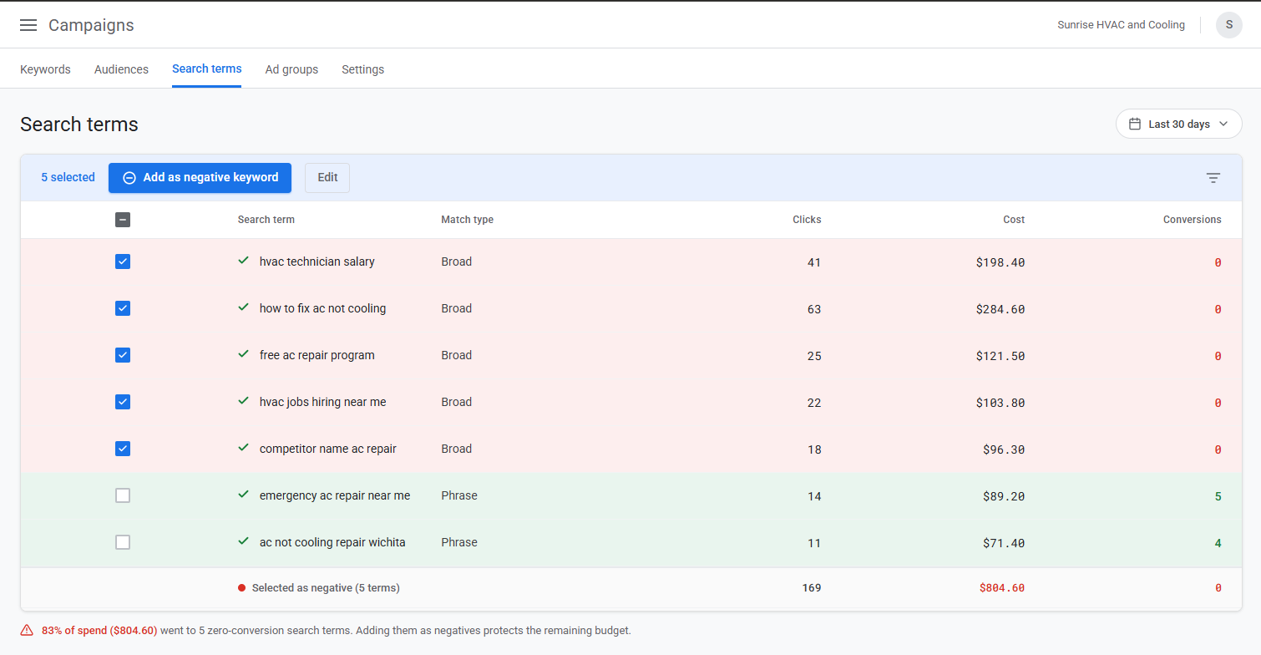1261x655 pixels.
Task: Click the 5 selected label
Action: tap(68, 178)
